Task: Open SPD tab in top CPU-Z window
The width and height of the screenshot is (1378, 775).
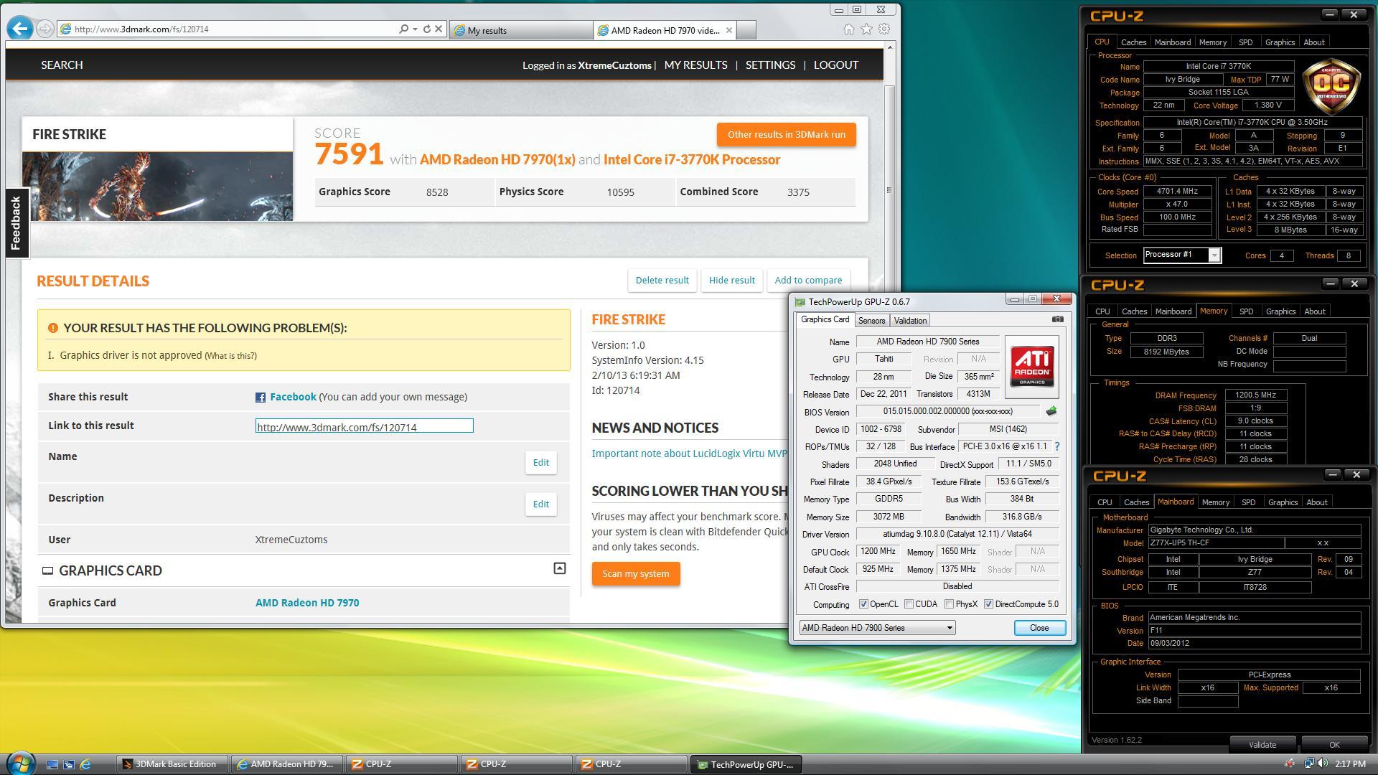Action: coord(1245,42)
